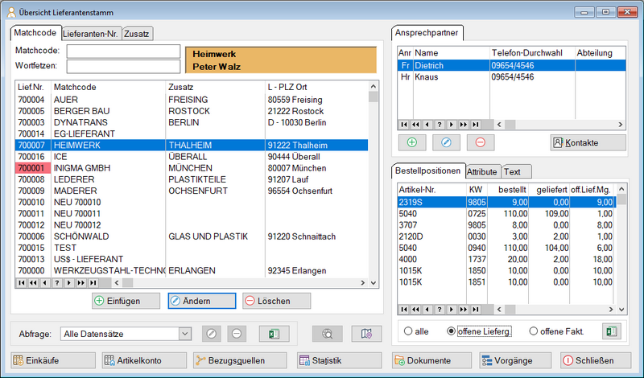Click the map icon button right of the magnifier
The width and height of the screenshot is (644, 378).
pos(366,333)
